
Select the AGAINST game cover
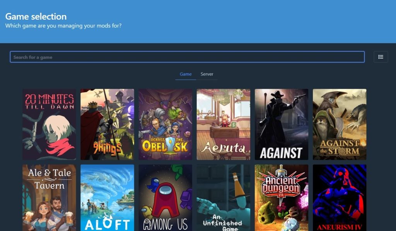point(282,124)
